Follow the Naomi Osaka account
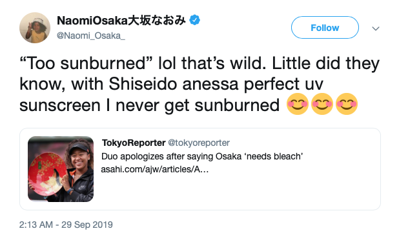399x233 pixels. pyautogui.click(x=325, y=28)
